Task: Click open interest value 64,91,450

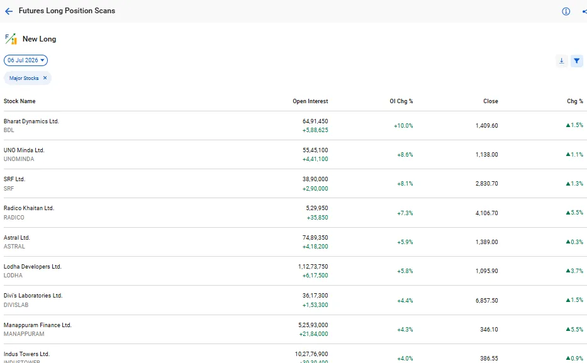Action: coord(315,121)
